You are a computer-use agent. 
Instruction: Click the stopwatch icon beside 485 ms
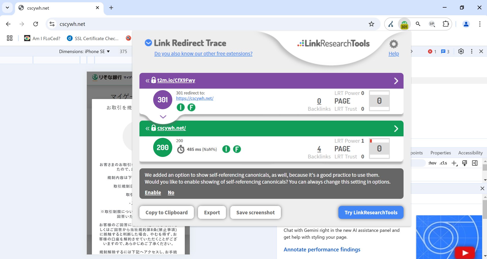point(181,149)
